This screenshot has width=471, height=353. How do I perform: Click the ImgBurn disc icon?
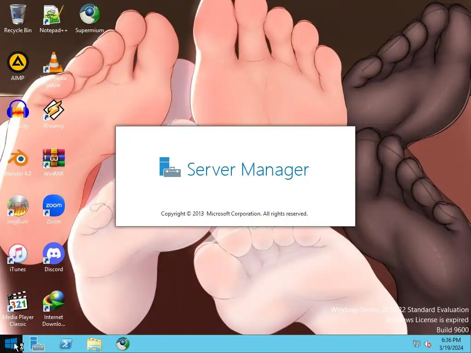tap(18, 205)
